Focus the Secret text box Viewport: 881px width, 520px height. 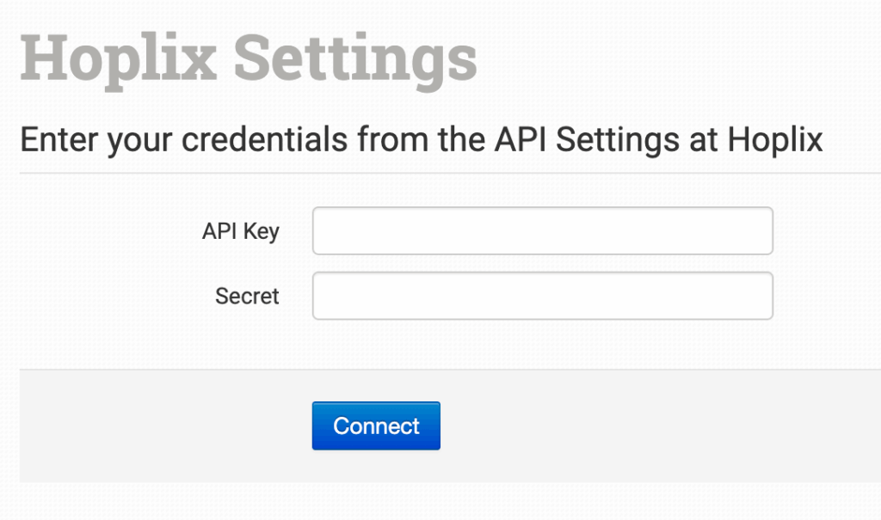click(x=542, y=297)
